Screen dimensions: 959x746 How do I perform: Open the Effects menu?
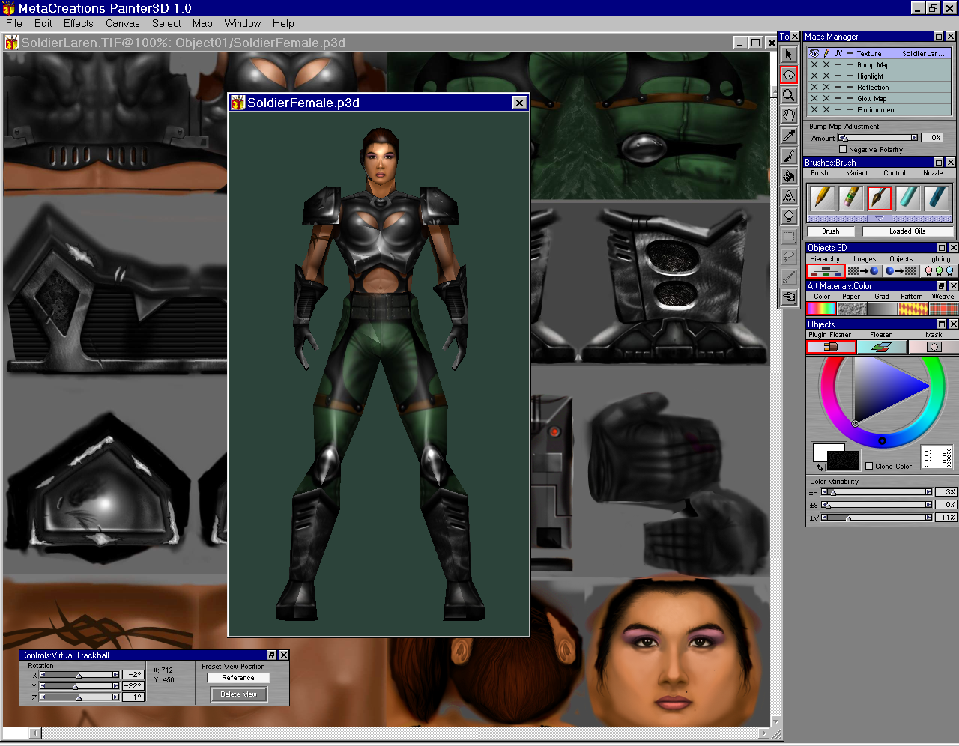(79, 24)
